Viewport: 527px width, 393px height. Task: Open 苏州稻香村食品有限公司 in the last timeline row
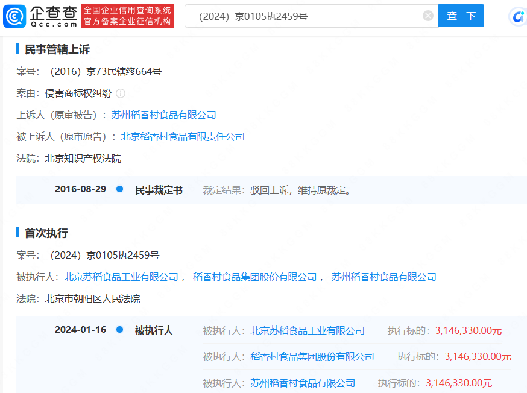303,383
